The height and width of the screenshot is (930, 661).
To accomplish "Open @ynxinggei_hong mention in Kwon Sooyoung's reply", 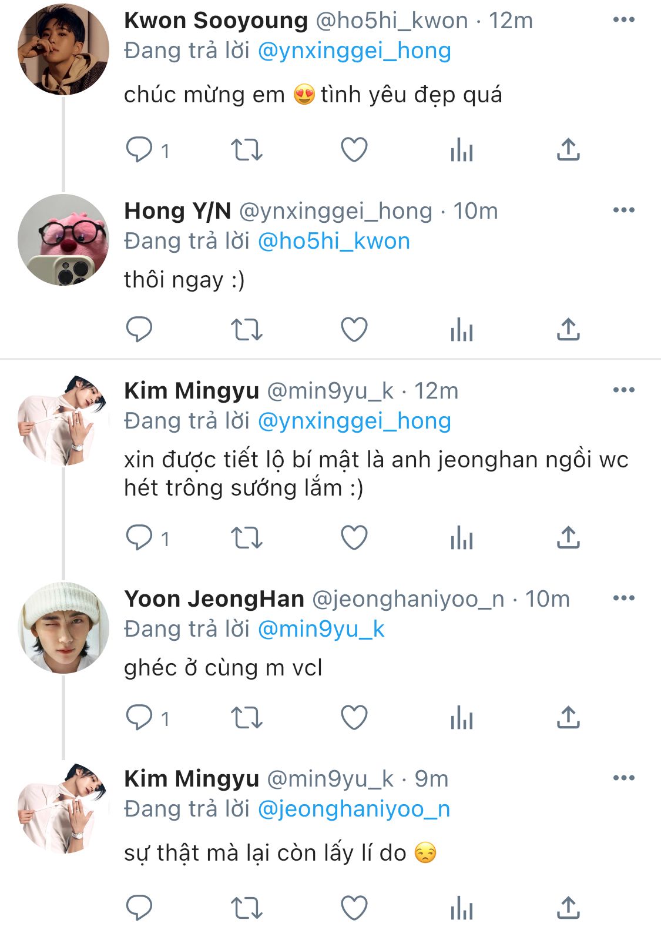I will click(354, 51).
